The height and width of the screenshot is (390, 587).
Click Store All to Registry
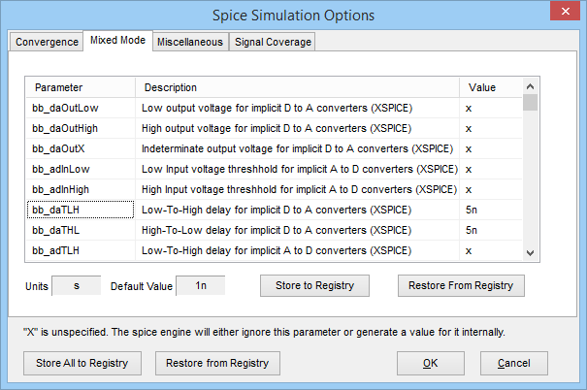(x=83, y=363)
